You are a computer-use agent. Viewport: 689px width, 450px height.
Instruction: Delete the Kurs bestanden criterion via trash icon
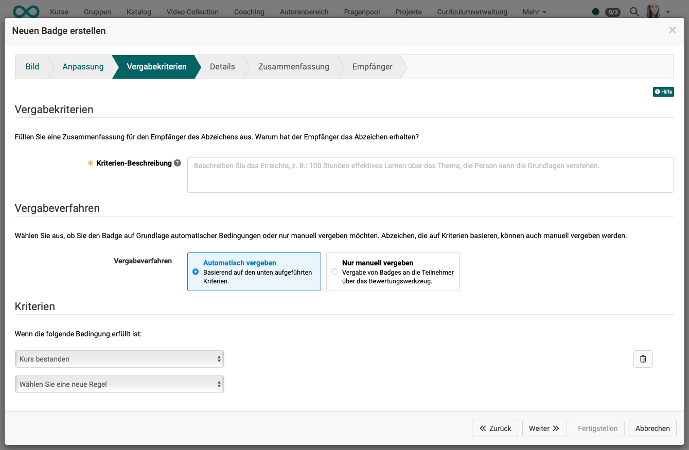point(643,358)
